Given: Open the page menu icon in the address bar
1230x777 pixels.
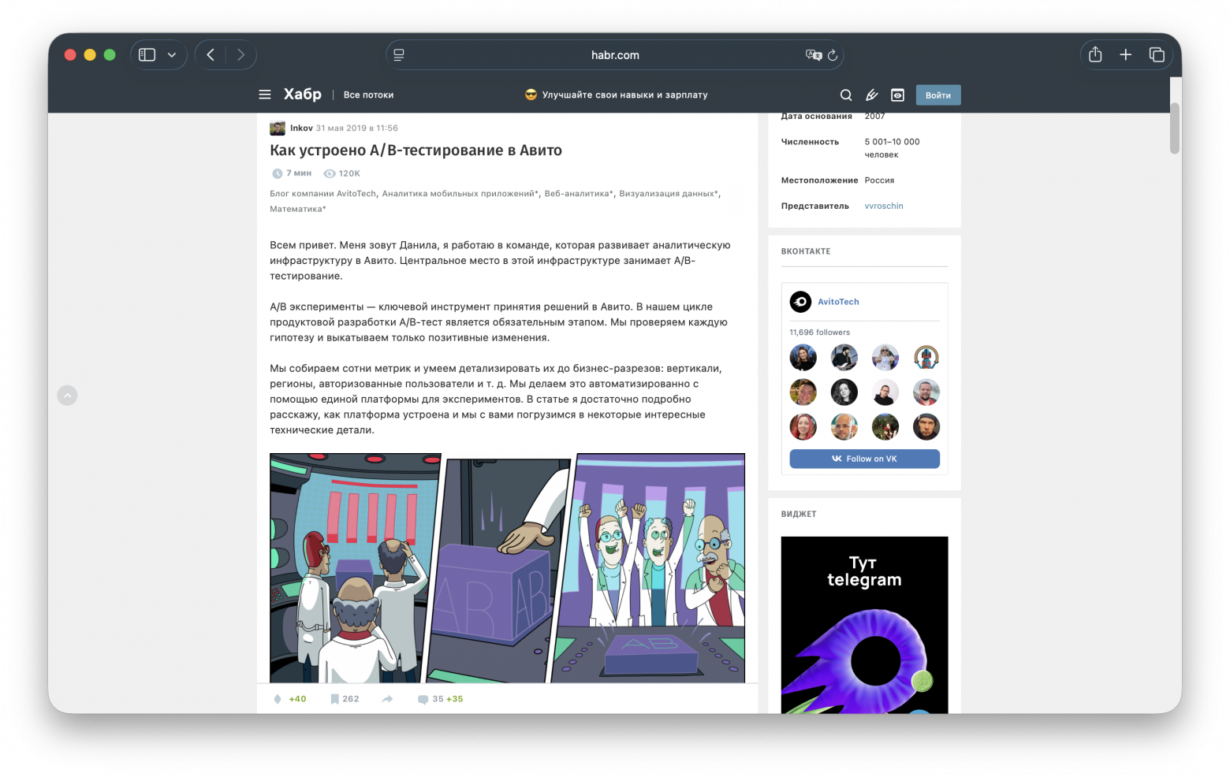Looking at the screenshot, I should click(399, 55).
